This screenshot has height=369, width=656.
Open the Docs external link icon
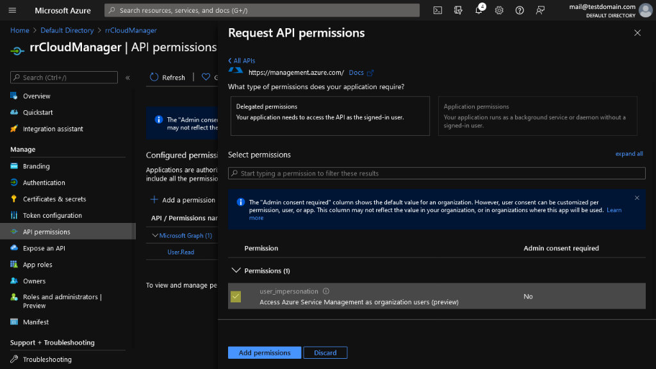coord(370,73)
